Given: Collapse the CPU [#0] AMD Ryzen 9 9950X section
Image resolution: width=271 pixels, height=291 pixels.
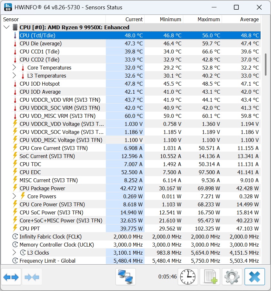Looking at the screenshot, I should [x=6, y=27].
